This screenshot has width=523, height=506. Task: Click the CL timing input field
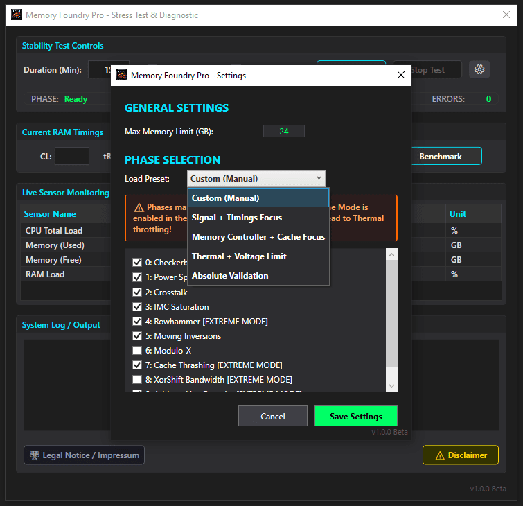pos(72,156)
